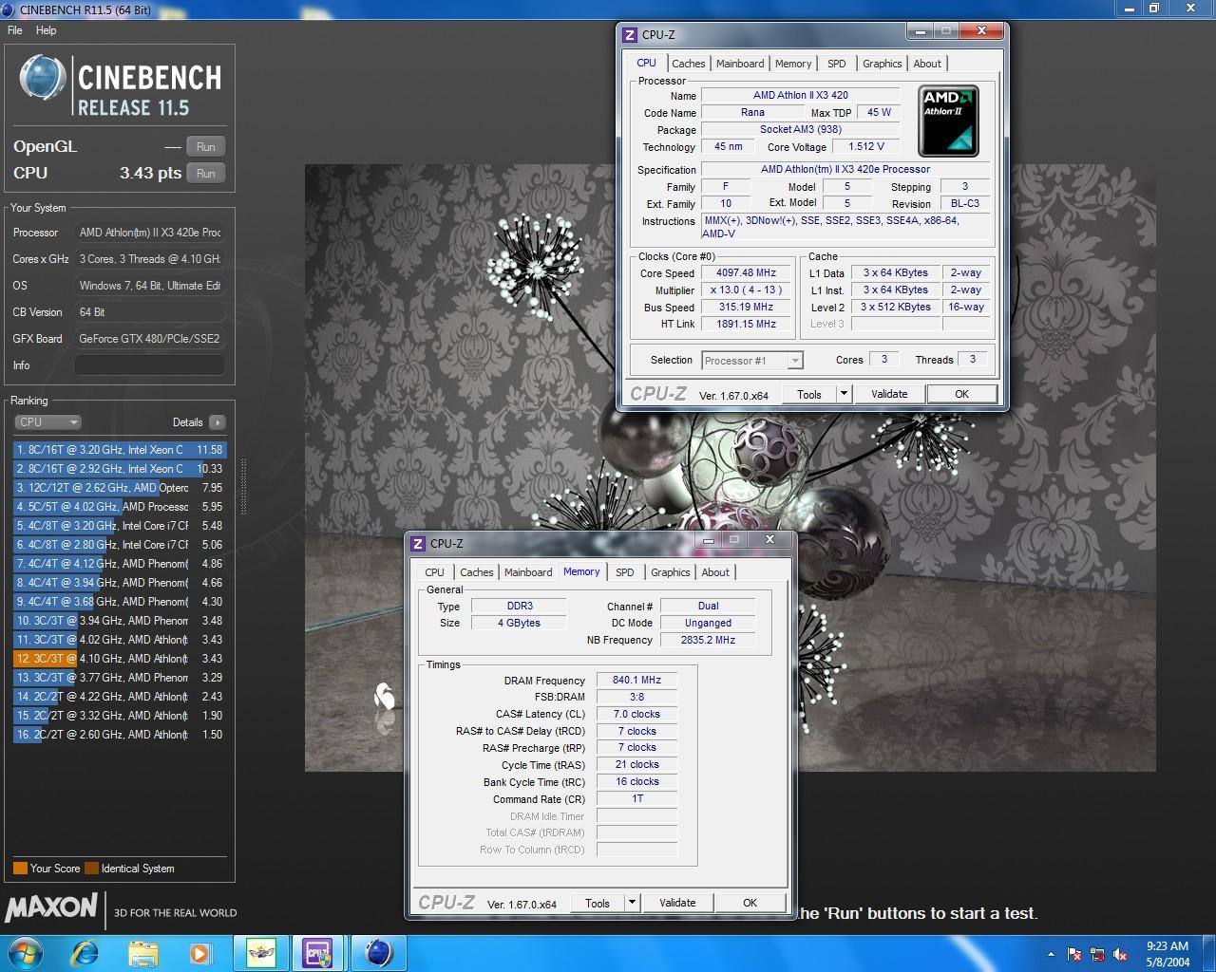Viewport: 1216px width, 972px height.
Task: Run the OpenGL benchmark
Action: point(206,147)
